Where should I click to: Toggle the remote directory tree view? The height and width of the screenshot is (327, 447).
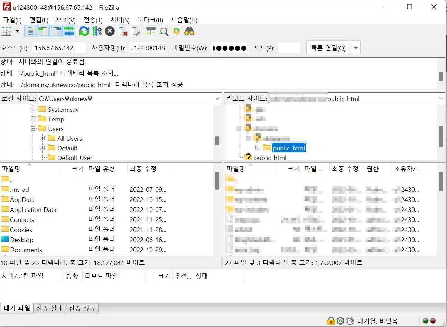tap(56, 31)
